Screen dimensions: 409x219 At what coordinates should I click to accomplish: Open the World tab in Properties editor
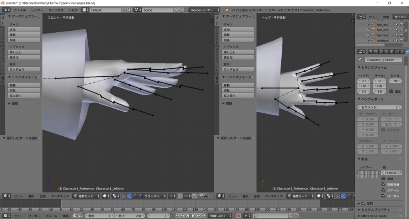point(386,51)
